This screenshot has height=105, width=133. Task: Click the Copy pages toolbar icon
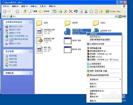[91, 11]
